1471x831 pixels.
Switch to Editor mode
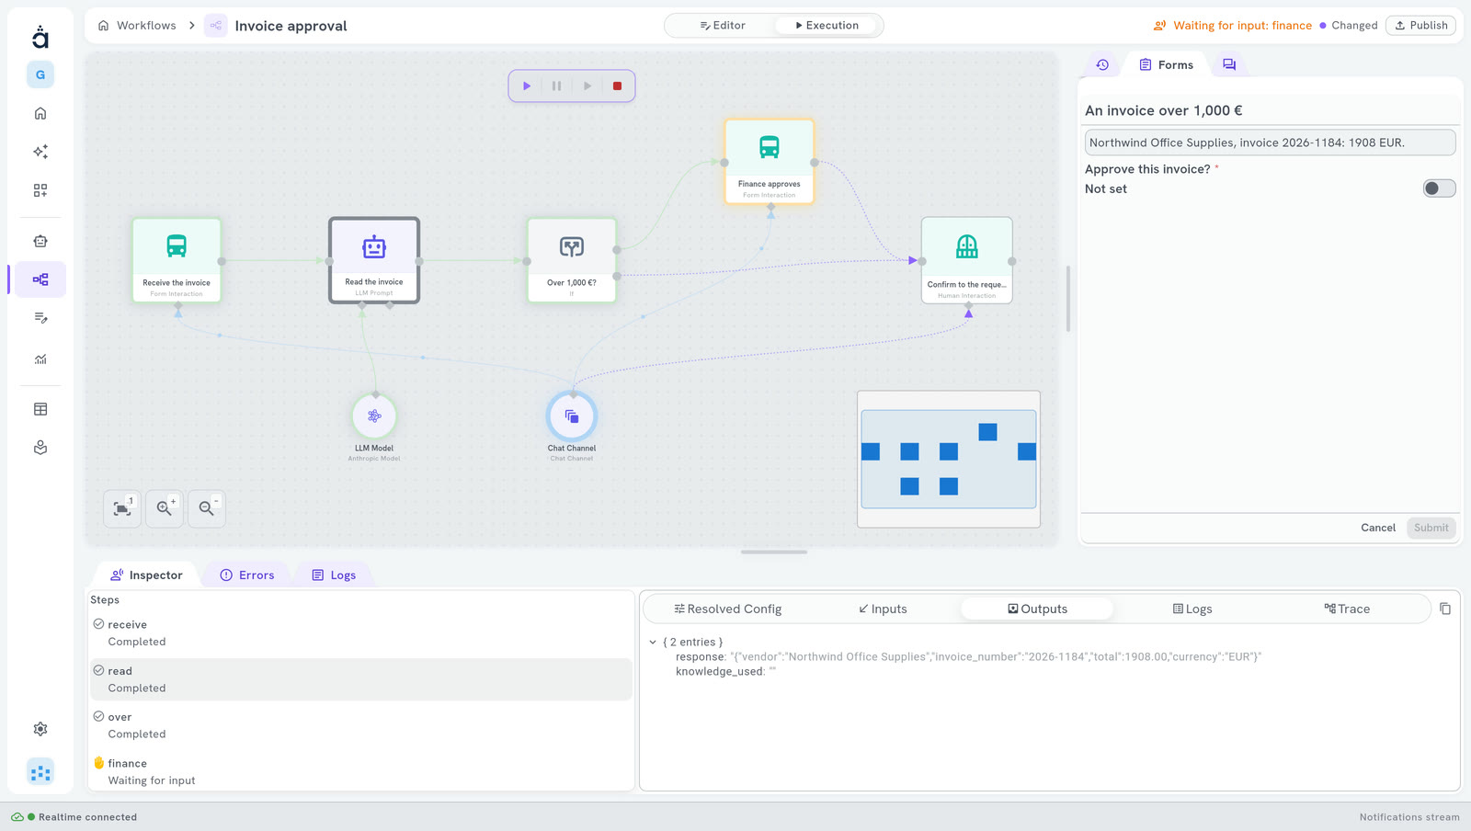point(723,26)
